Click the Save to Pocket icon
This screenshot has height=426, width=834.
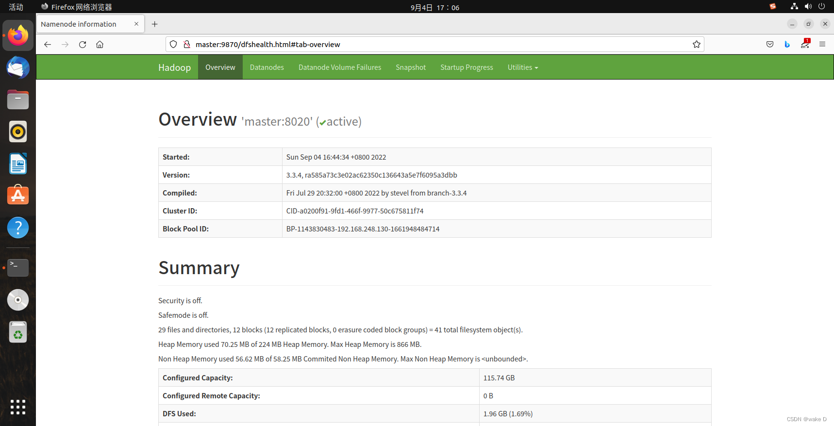[770, 44]
